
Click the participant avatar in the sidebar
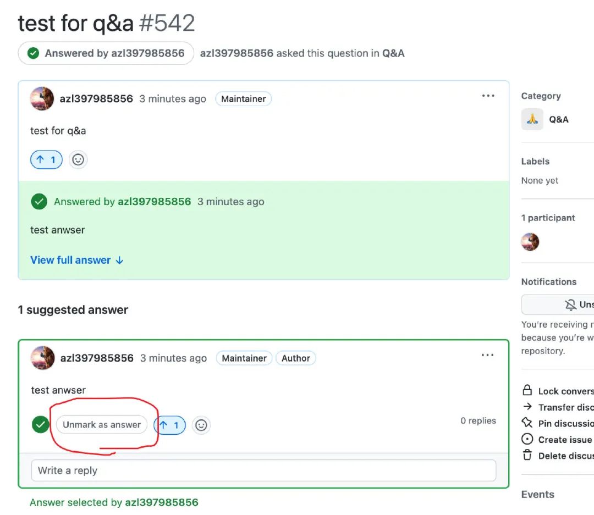(530, 242)
